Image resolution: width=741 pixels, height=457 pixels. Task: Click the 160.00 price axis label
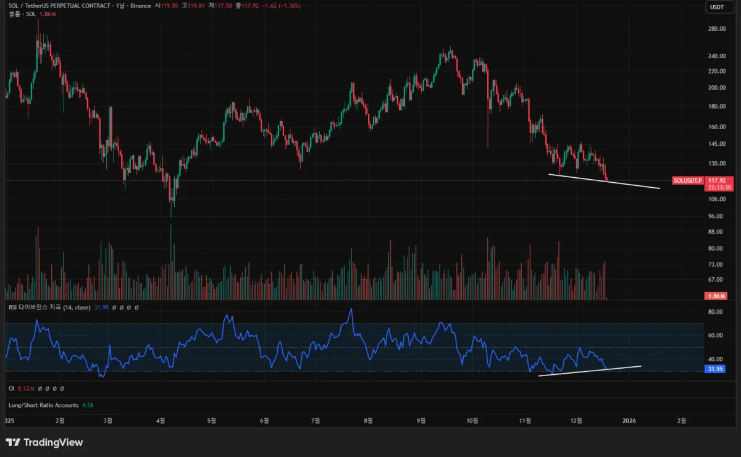717,127
